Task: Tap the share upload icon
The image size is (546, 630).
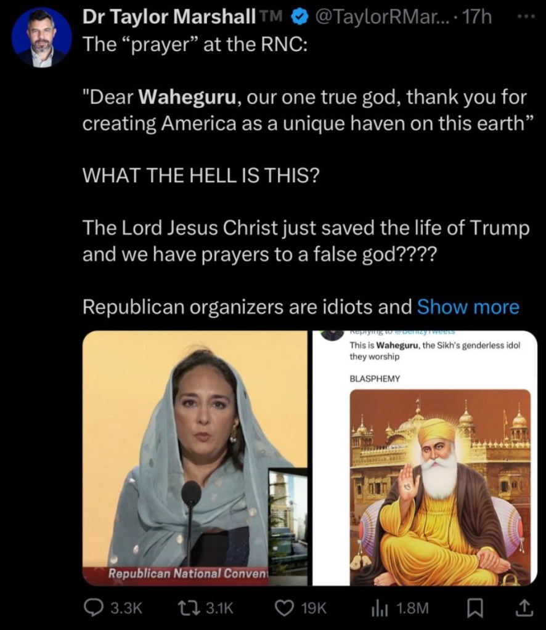Action: [524, 608]
